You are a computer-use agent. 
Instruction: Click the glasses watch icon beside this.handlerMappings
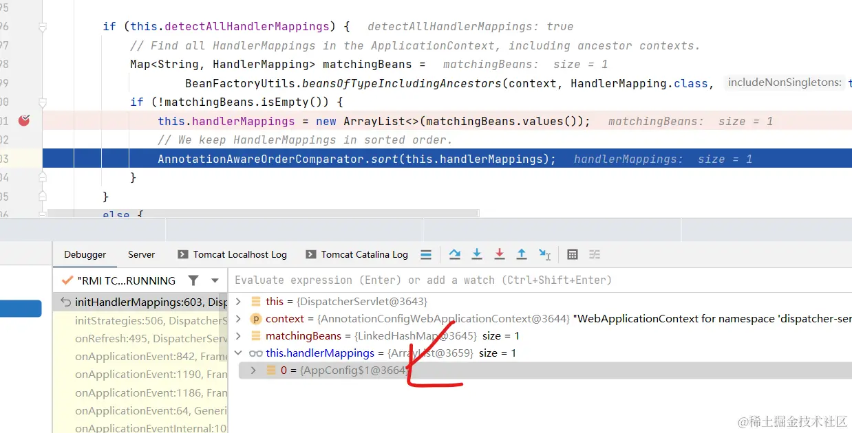pyautogui.click(x=256, y=353)
